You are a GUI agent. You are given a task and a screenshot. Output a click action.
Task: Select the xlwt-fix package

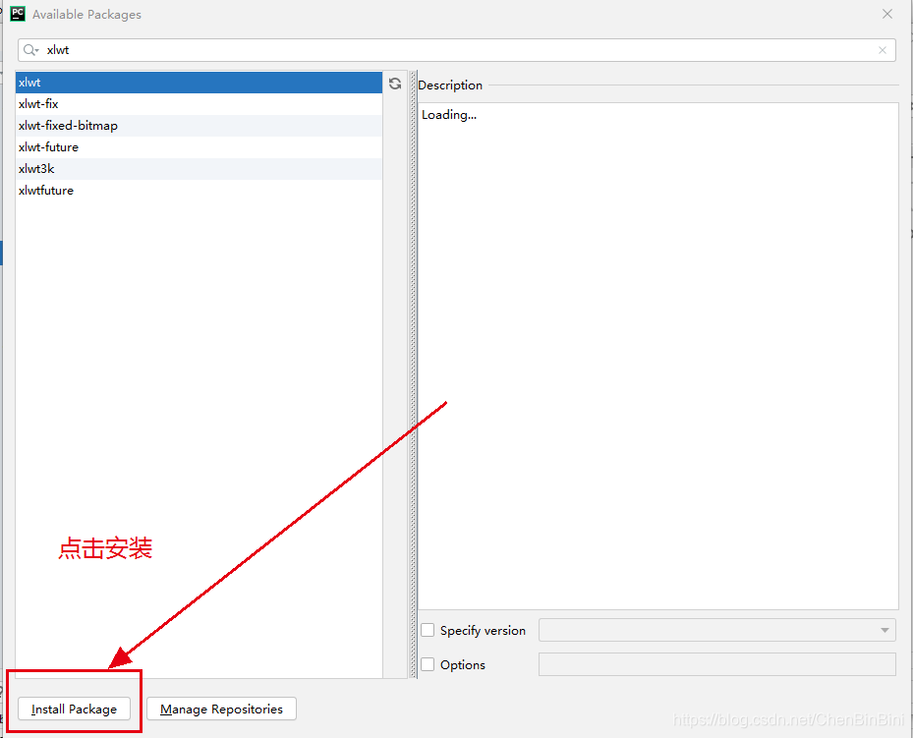tap(199, 104)
